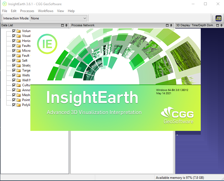Pin the 3D Display panel
The image size is (224, 181).
click(222, 25)
